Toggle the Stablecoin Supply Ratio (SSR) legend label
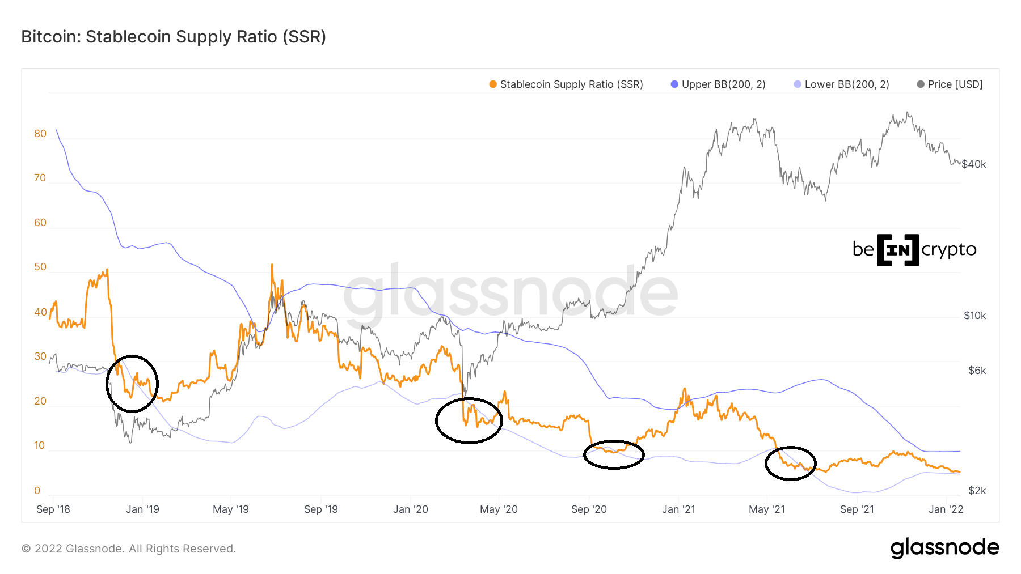The height and width of the screenshot is (574, 1021). [x=571, y=84]
